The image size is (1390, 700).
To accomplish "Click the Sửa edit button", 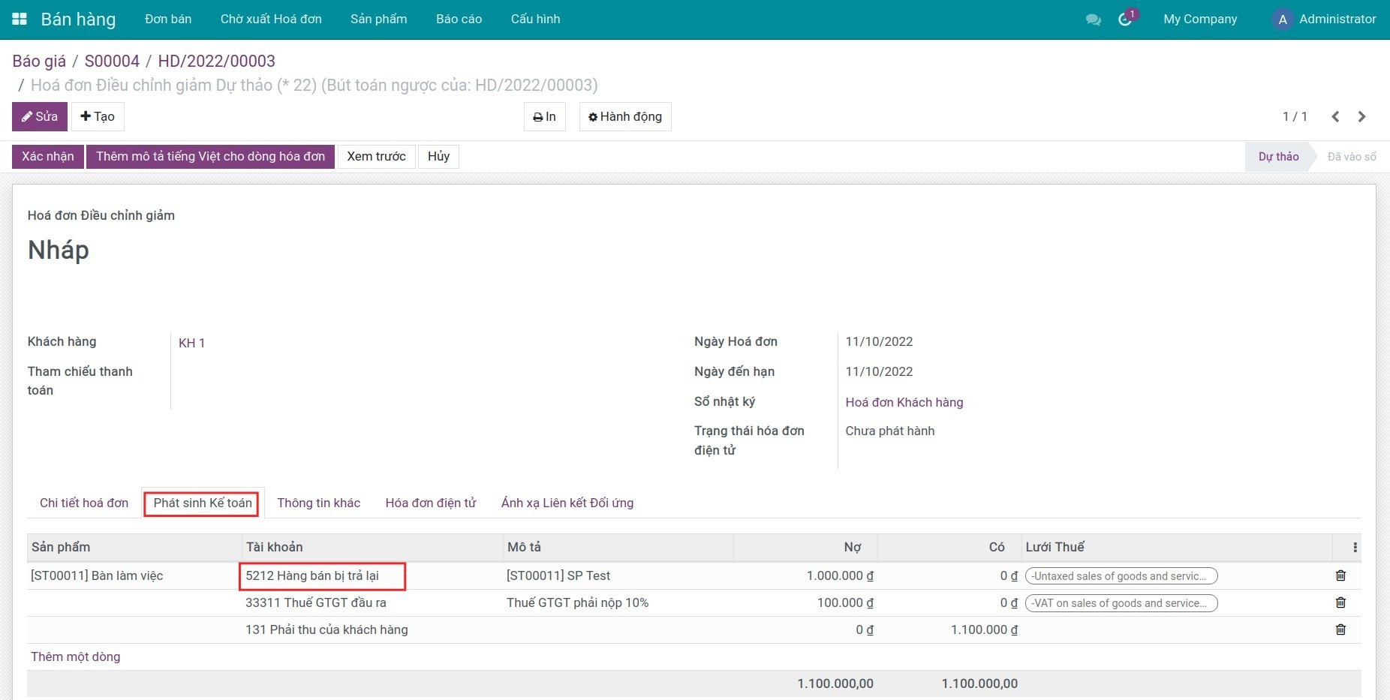I will pos(40,116).
